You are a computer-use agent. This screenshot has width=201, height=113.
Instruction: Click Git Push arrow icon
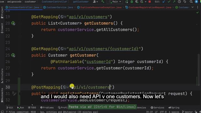174,2
